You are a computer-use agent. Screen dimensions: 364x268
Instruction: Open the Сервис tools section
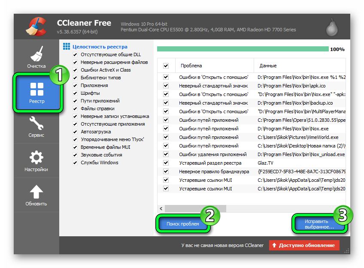pos(36,126)
